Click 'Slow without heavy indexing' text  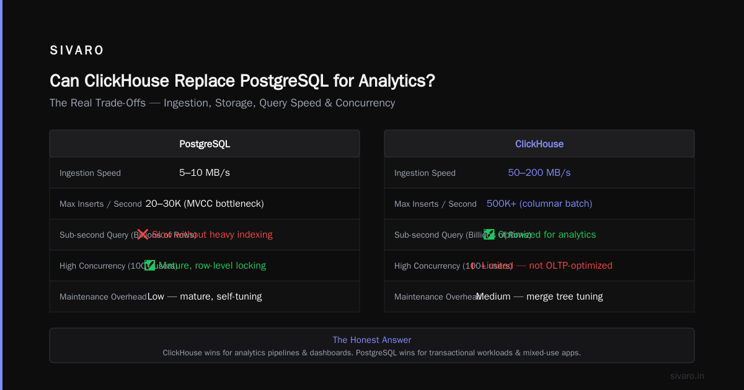point(212,235)
